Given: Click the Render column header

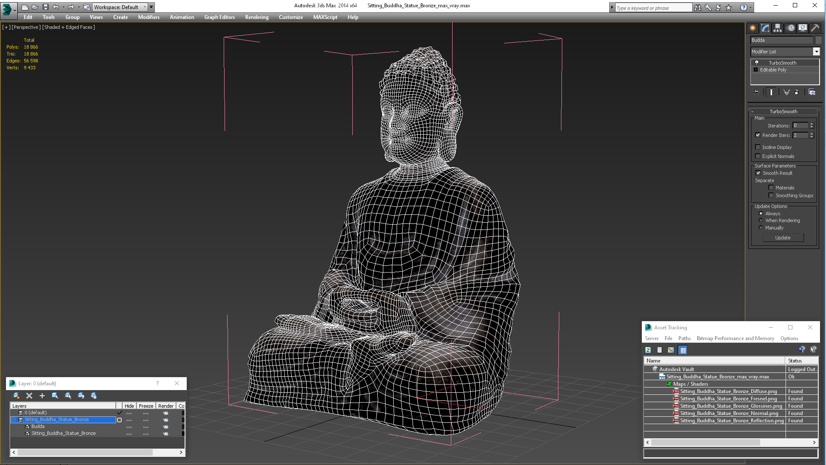Looking at the screenshot, I should coord(166,406).
